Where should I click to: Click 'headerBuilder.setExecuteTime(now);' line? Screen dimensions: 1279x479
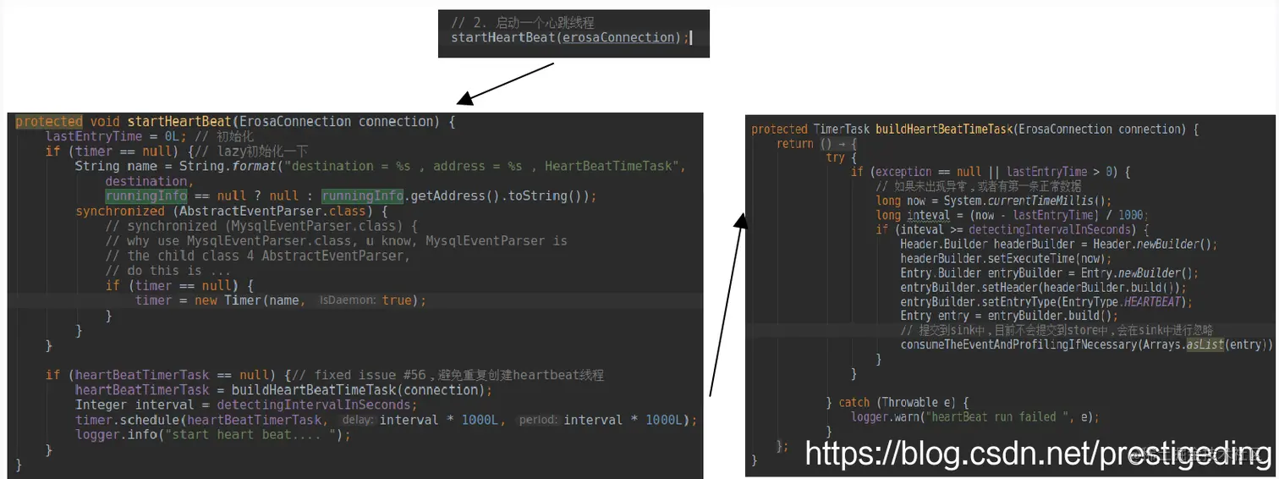tap(1006, 258)
